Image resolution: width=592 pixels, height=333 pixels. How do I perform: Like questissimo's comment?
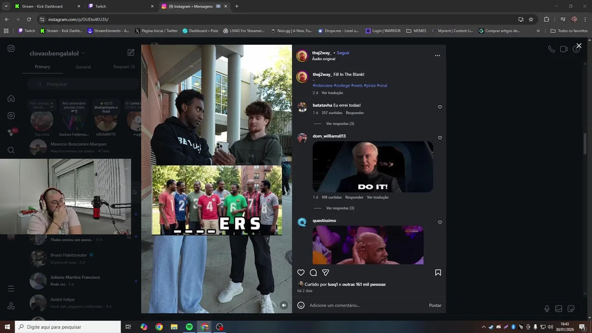coord(440,222)
